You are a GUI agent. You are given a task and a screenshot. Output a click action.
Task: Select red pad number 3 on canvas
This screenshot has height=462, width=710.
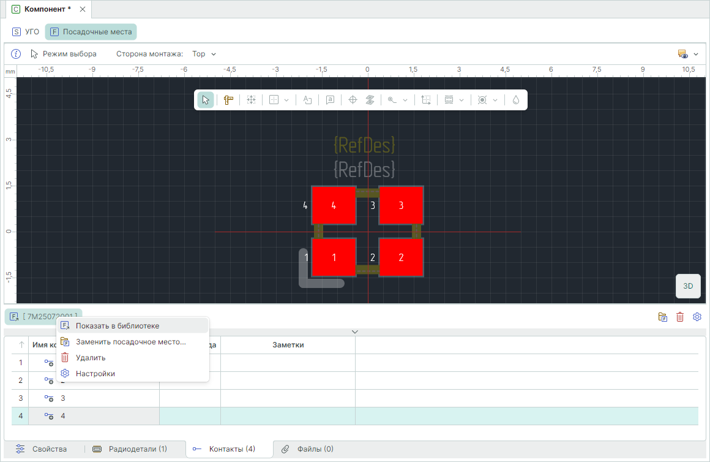(x=401, y=206)
